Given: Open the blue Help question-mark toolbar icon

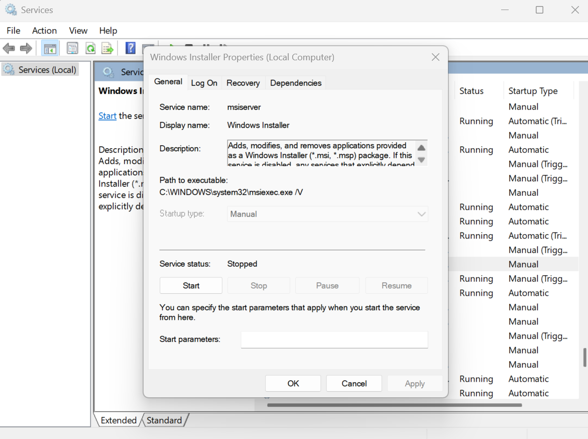Looking at the screenshot, I should pos(130,48).
